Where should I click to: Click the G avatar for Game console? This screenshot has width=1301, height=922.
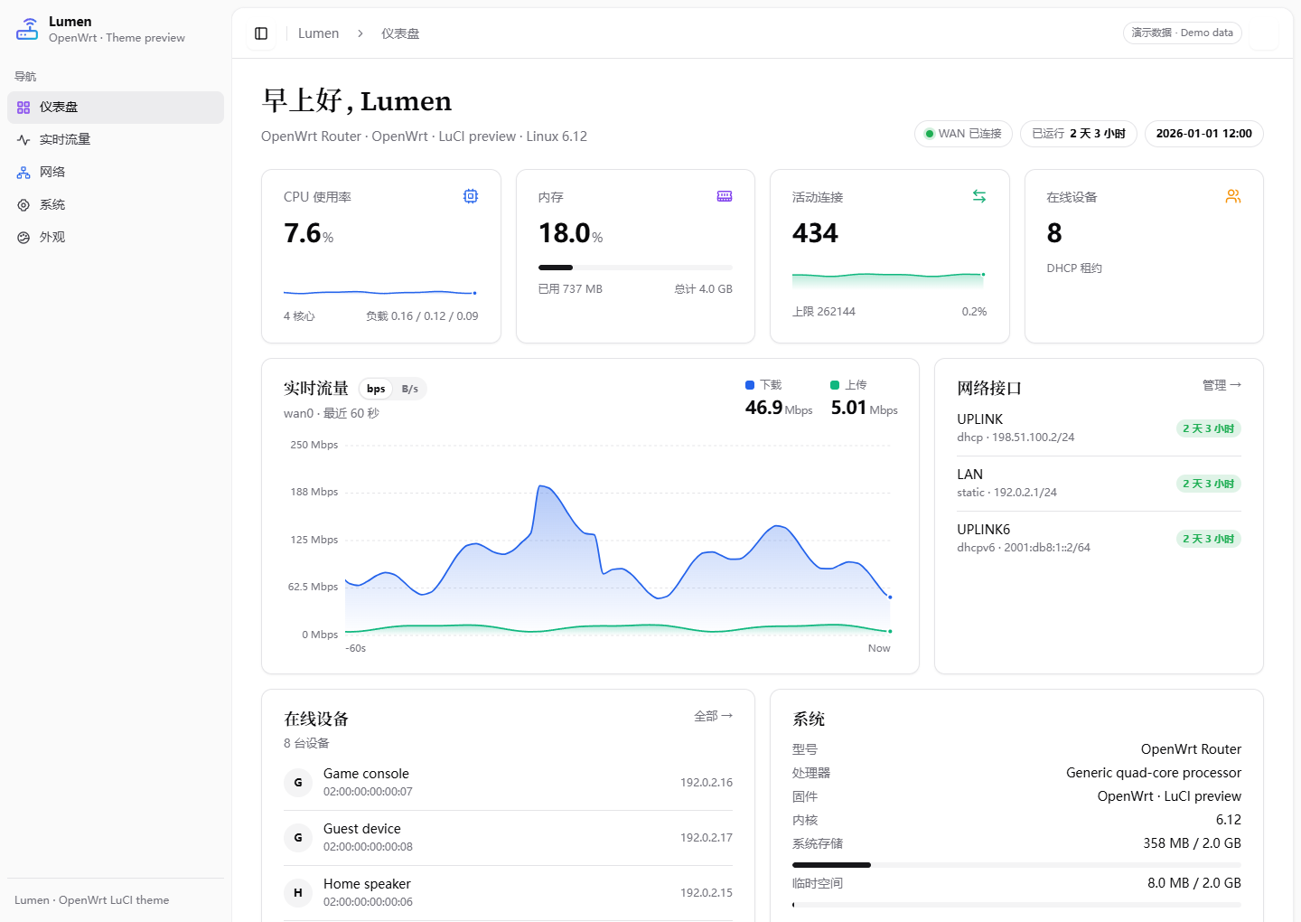click(x=298, y=783)
